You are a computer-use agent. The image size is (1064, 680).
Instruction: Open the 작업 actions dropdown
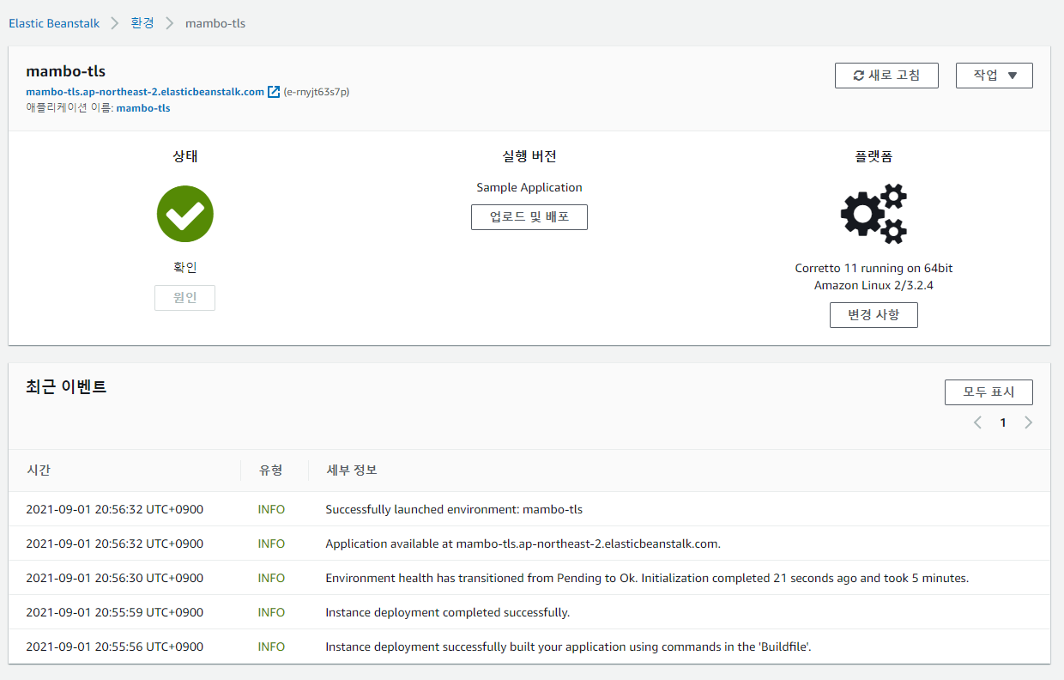(994, 76)
